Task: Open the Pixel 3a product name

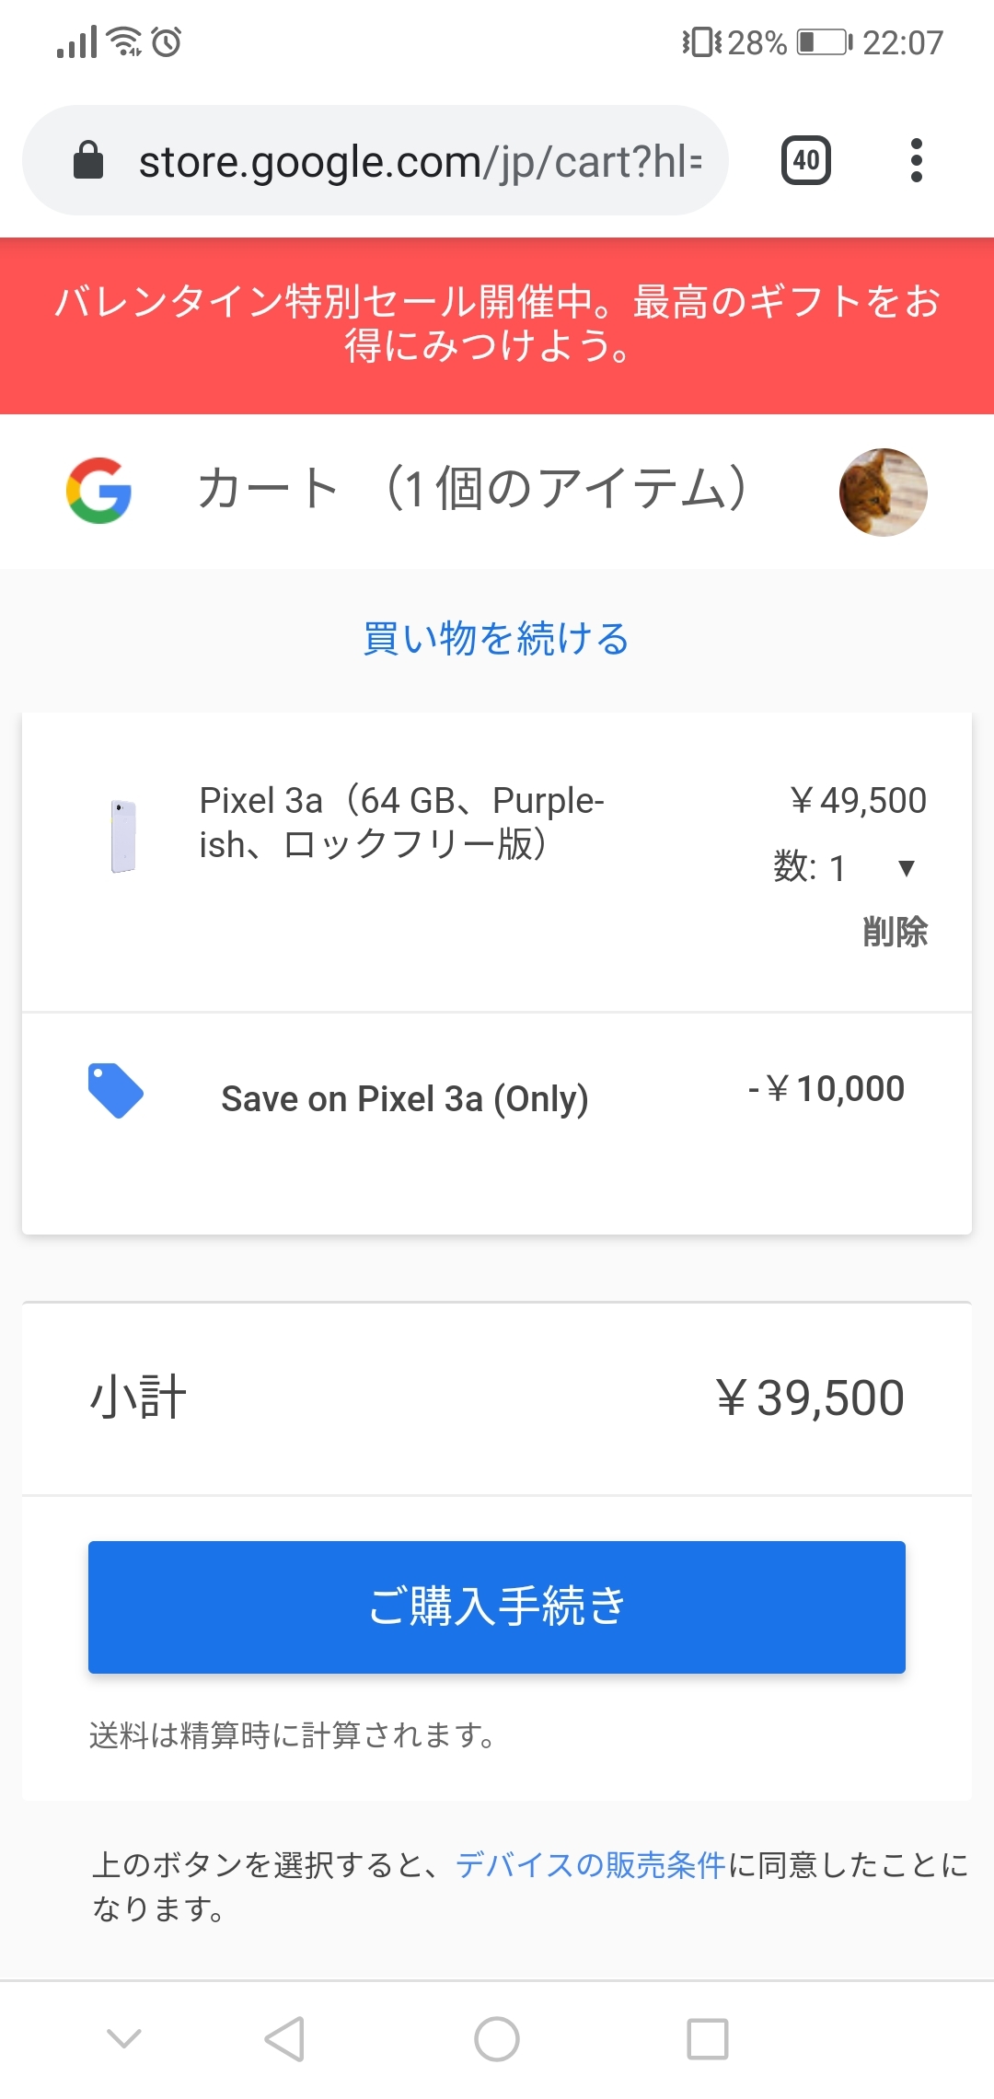Action: pos(402,822)
